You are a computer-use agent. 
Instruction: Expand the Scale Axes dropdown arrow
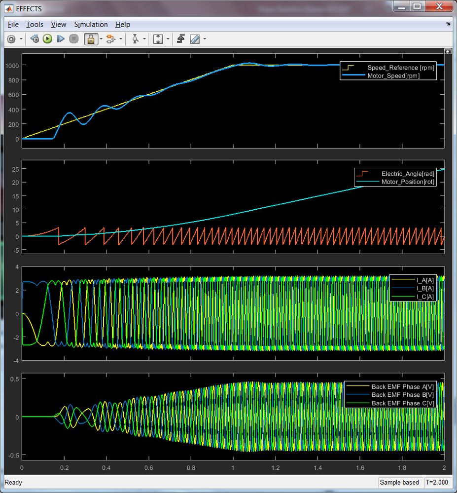(x=168, y=39)
